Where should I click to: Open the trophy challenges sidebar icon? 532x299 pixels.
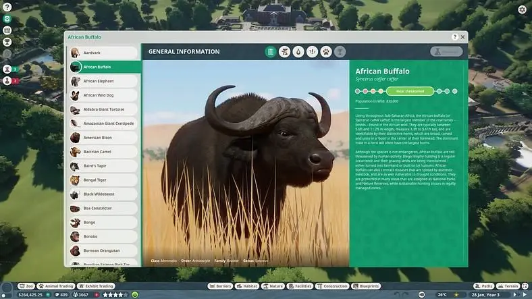click(7, 42)
